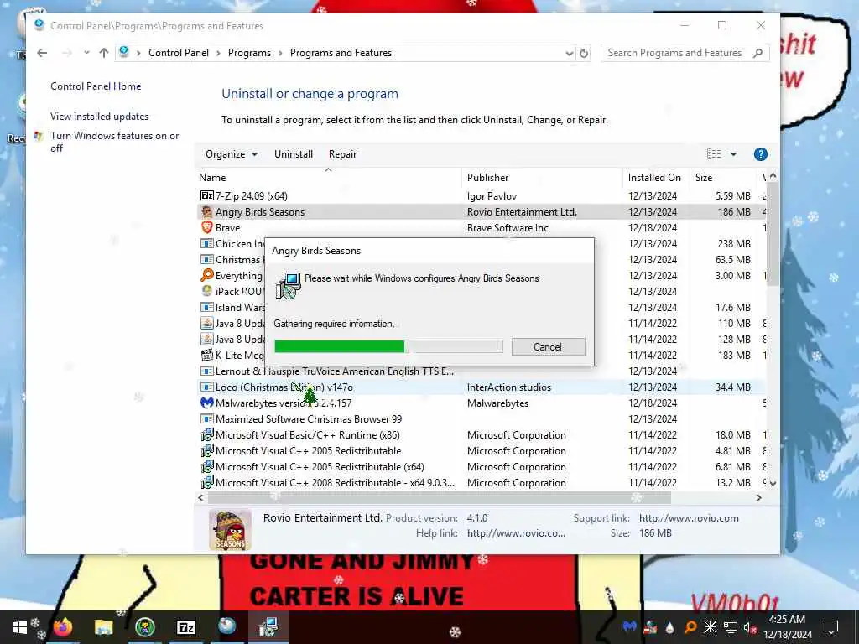Open Turn Windows features on or off
This screenshot has height=644, width=859.
tap(114, 141)
